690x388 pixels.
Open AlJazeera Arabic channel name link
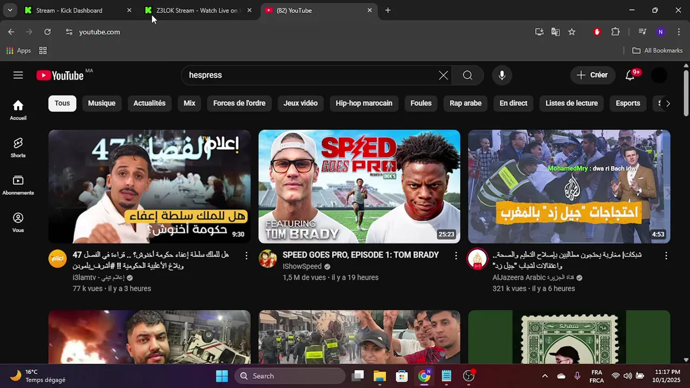533,278
